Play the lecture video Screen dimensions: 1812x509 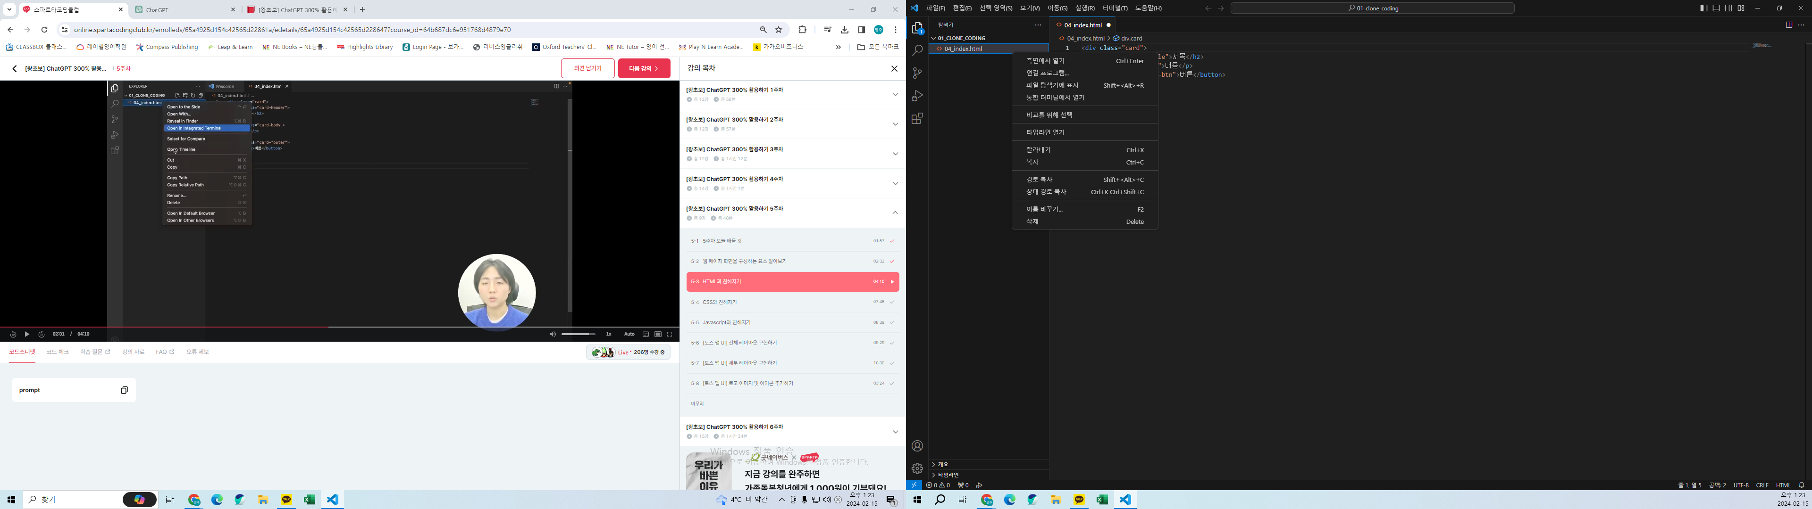pyautogui.click(x=27, y=334)
